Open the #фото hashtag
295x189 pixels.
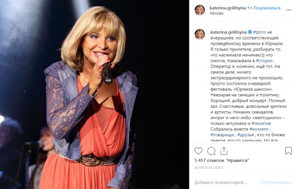(x=259, y=32)
